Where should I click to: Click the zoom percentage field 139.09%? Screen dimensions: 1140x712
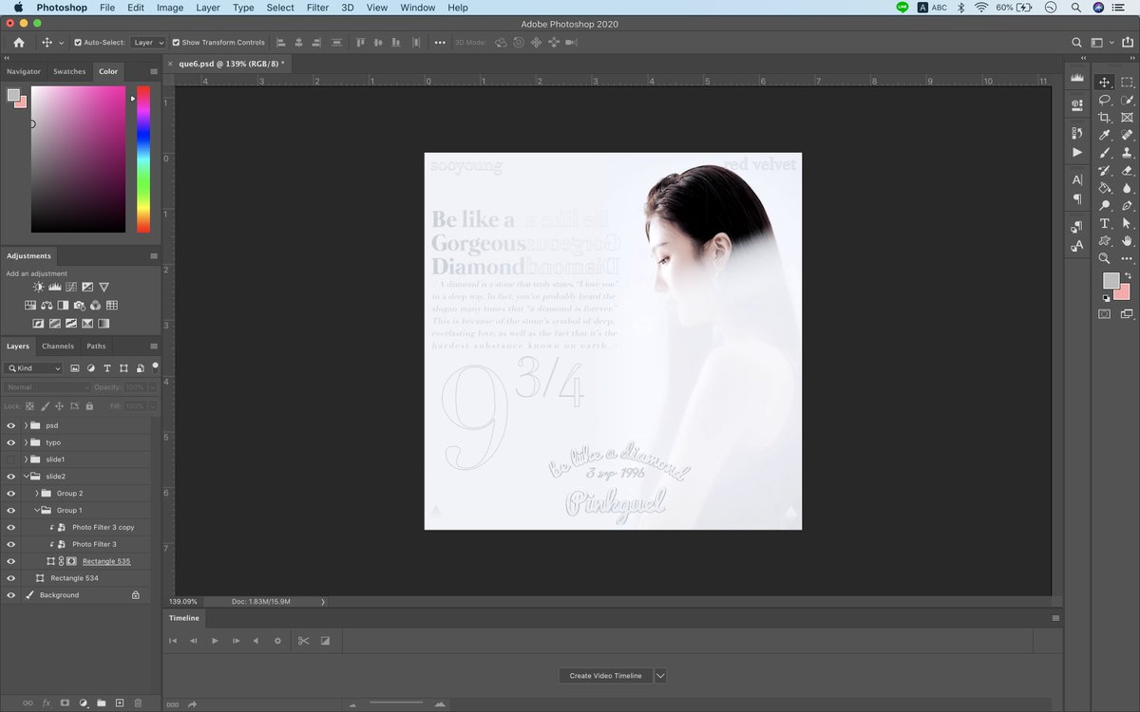[x=183, y=602]
